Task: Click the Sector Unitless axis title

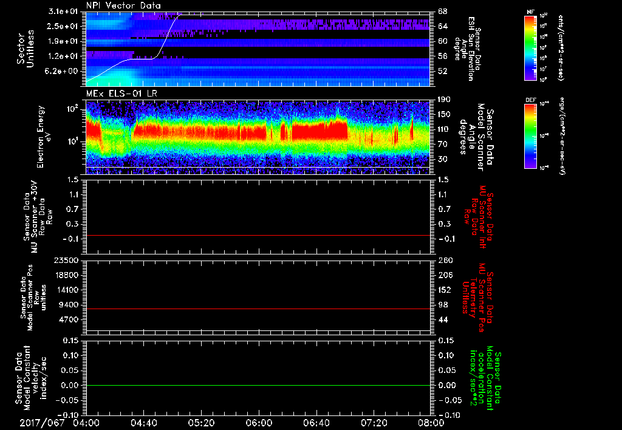Action: (26, 49)
